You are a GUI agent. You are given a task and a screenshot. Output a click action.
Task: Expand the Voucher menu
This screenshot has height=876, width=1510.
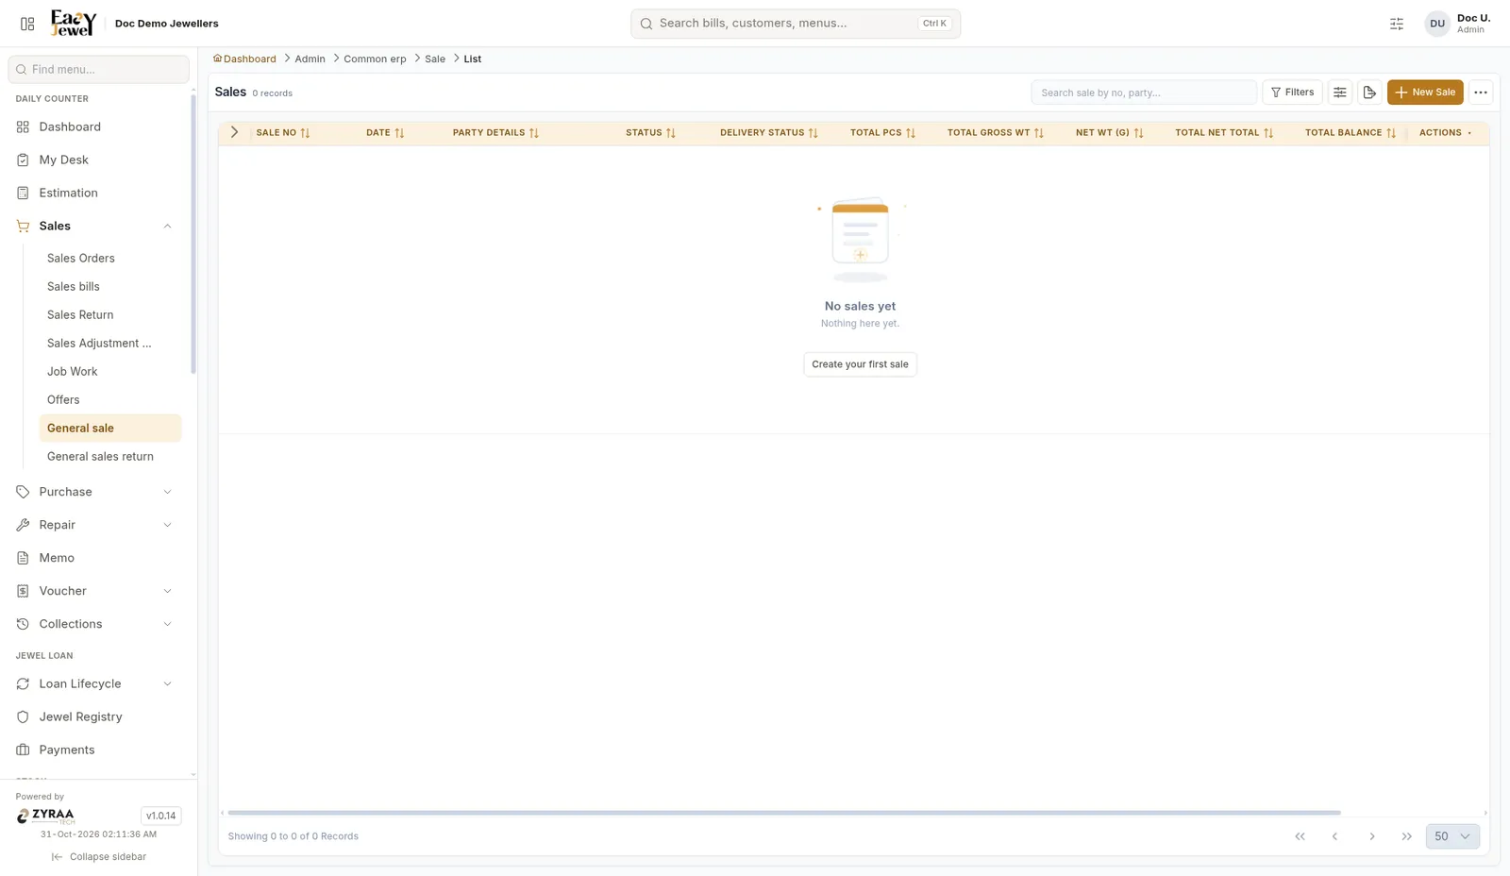[x=167, y=591]
